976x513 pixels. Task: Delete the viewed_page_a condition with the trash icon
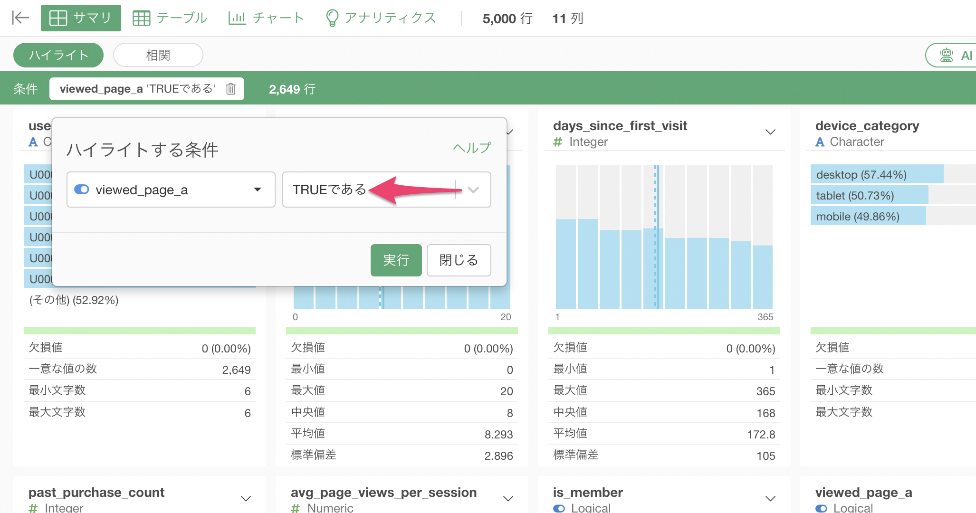click(231, 89)
